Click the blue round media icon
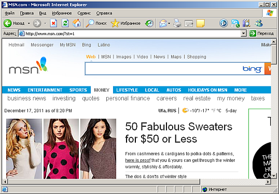Image resolution: width=279 pixels, height=194 pixels. pos(224,23)
